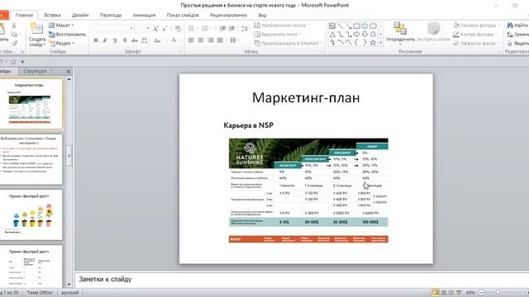Viewport: 529px width, 297px height.
Task: Click the increase list level icon
Action: click(x=232, y=29)
